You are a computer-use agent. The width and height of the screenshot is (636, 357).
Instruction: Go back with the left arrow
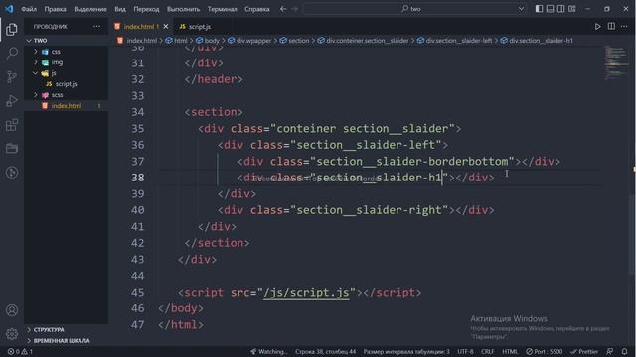pos(283,9)
